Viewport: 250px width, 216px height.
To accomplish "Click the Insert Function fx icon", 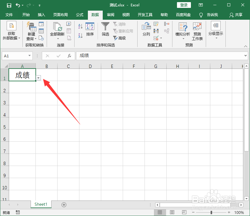I will tap(69, 56).
